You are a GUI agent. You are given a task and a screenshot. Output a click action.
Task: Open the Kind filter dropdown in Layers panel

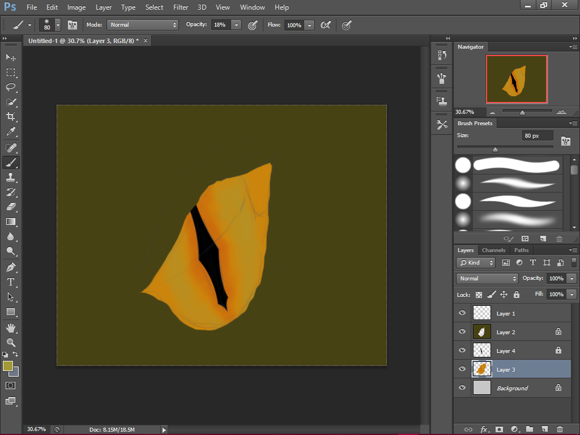coord(475,262)
